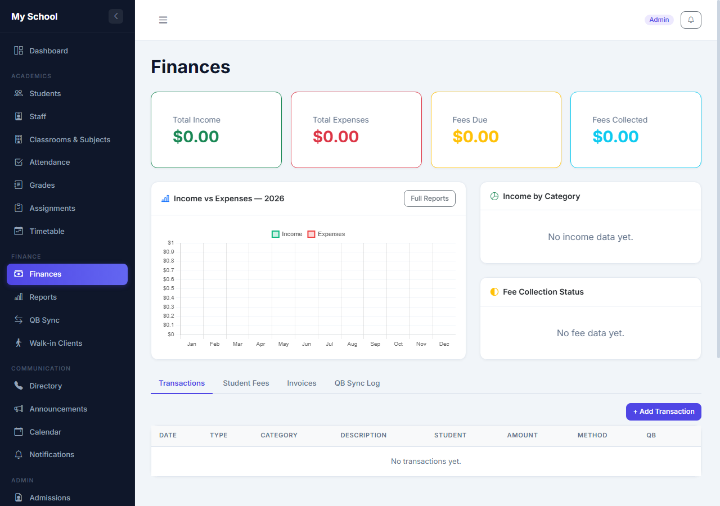The width and height of the screenshot is (720, 506).
Task: Show the QB Sync Log tab
Action: (357, 383)
